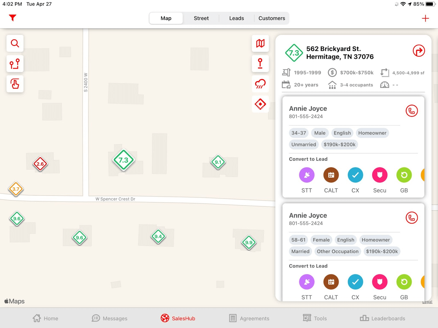This screenshot has height=328, width=438.
Task: Select the CALT convert to lead option
Action: [x=331, y=175]
